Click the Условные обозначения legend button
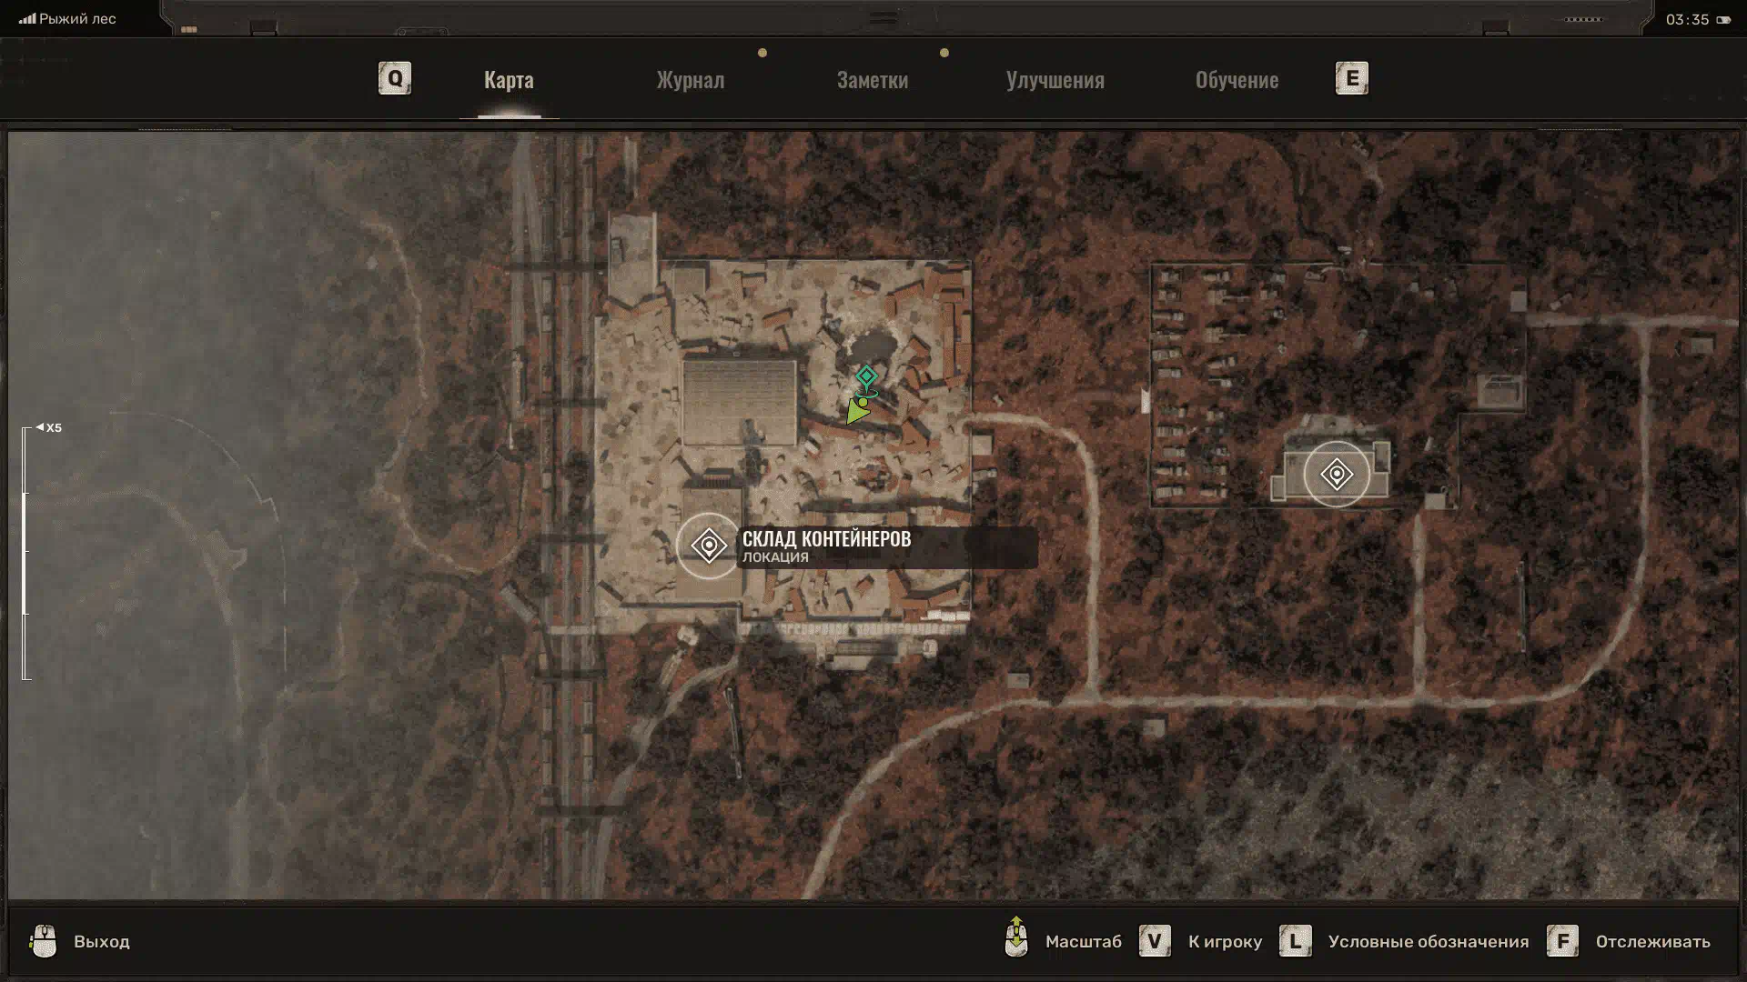Screen dimensions: 1747x982 click(x=1428, y=941)
